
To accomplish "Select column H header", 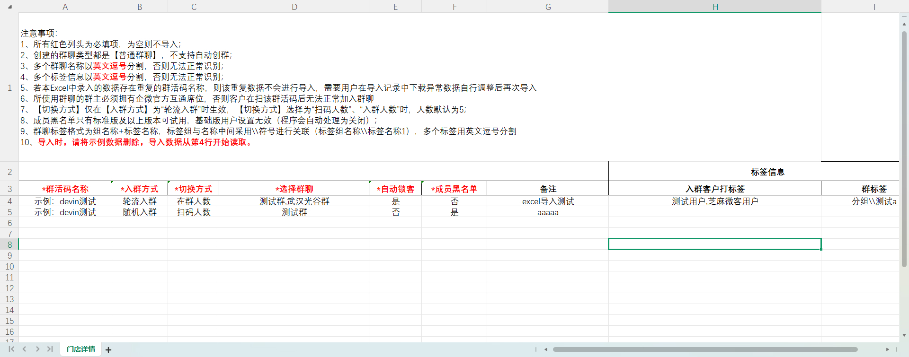I will [x=715, y=7].
